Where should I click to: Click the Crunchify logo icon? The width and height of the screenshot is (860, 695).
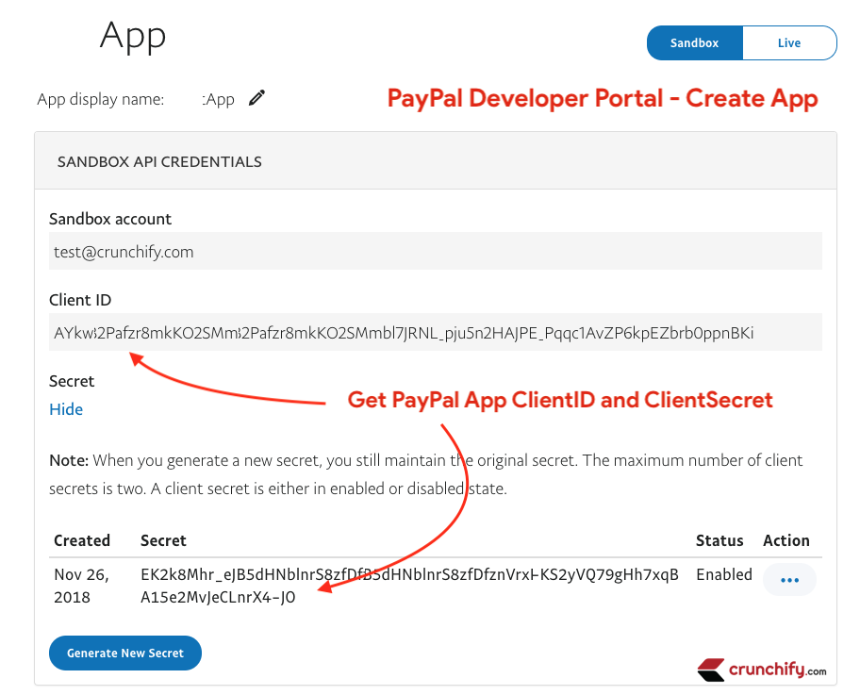pos(713,670)
